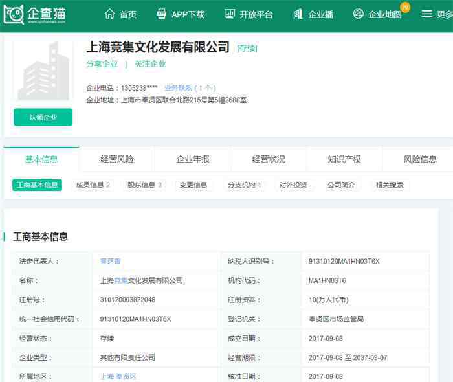Open the 公司简介 sub-tab

point(341,185)
